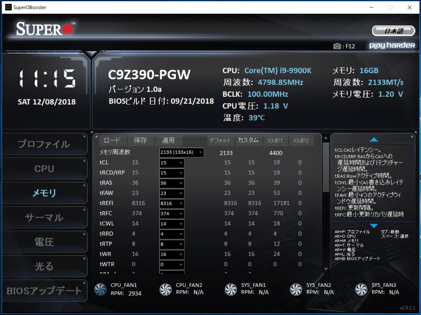
Task: Open the tRCD/tRP value dropdown
Action: coord(172,173)
